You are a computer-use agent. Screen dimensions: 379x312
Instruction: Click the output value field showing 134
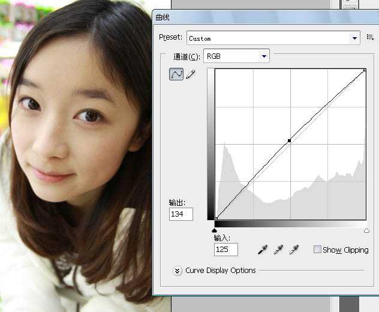coord(181,214)
